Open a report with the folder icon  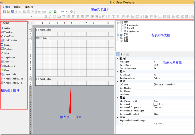click(x=8, y=11)
